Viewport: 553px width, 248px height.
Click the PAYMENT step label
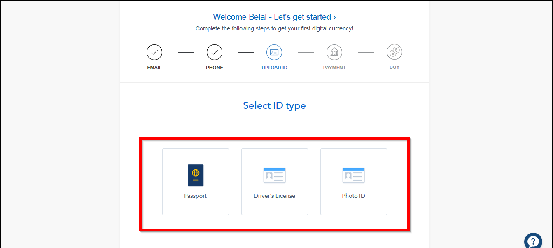coord(334,68)
